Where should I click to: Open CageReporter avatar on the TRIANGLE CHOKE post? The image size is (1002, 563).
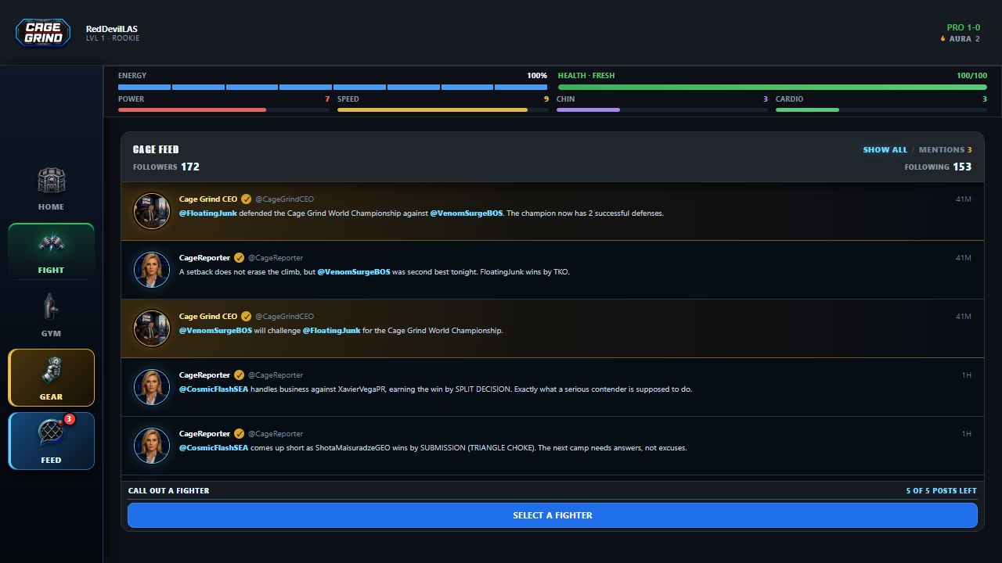(152, 446)
